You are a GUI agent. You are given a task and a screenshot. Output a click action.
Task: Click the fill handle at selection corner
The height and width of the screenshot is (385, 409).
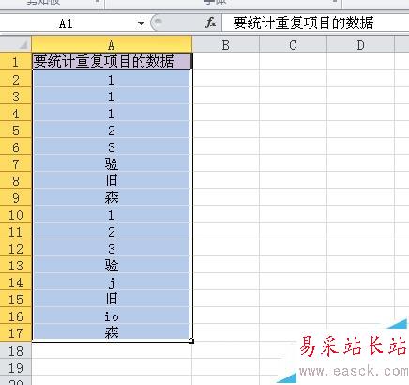[191, 341]
